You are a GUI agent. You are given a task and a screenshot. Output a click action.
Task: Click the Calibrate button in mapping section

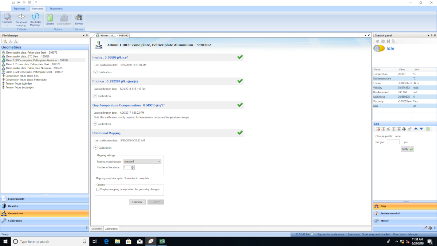pos(137,202)
